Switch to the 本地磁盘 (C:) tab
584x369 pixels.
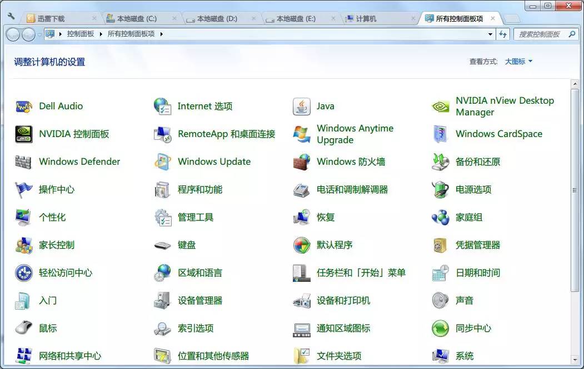pyautogui.click(x=141, y=19)
